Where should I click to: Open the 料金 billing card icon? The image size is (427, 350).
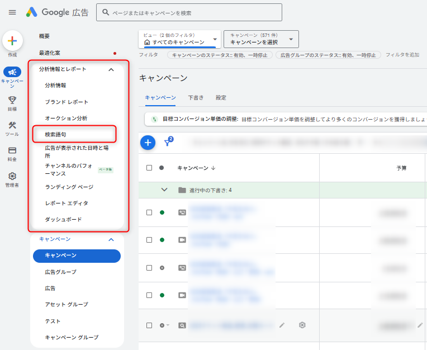tap(12, 150)
